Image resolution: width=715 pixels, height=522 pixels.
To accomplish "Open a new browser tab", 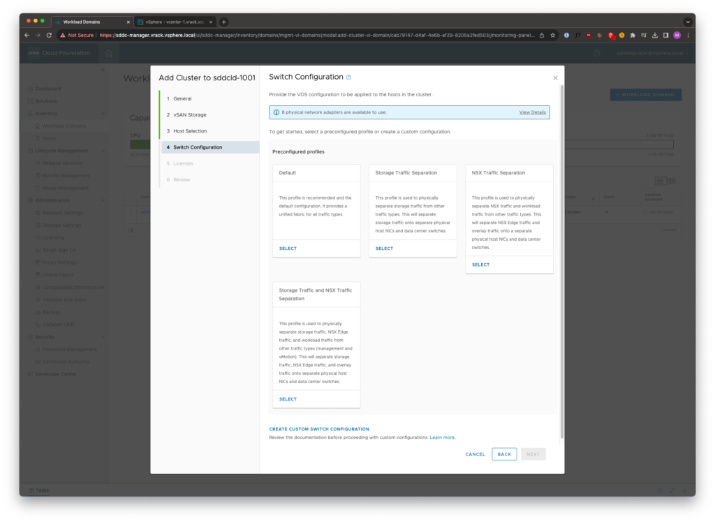I will pyautogui.click(x=224, y=22).
